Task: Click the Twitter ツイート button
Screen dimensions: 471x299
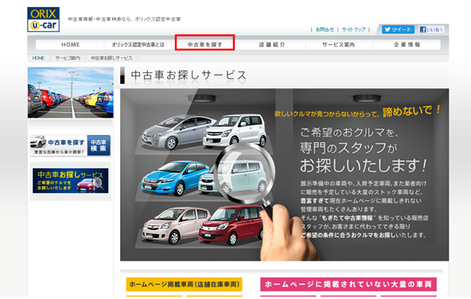Action: click(398, 29)
